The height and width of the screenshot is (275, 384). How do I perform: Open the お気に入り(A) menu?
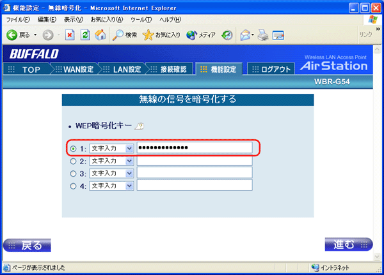point(107,20)
